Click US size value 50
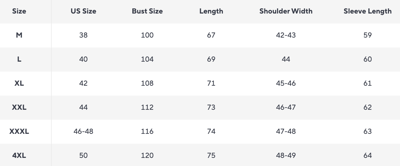Viewport: 400px width, 166px height. (x=83, y=155)
